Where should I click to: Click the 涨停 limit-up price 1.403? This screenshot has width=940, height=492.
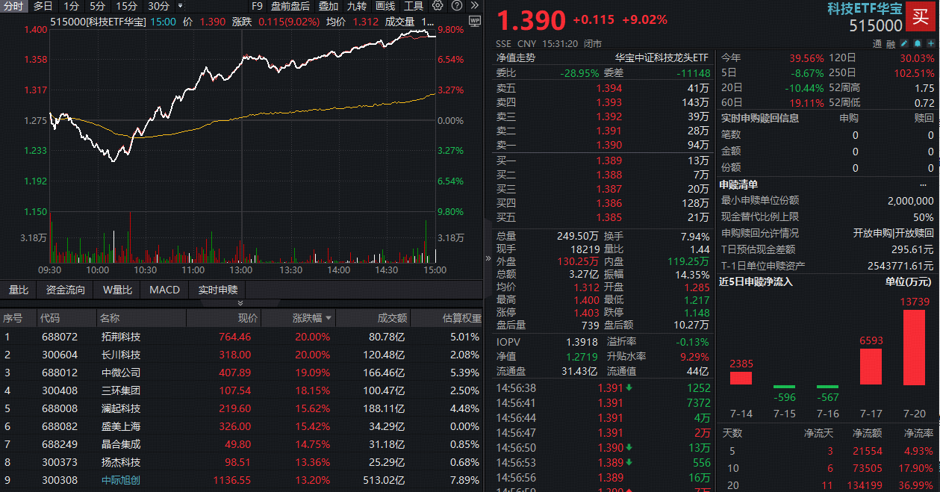point(587,313)
